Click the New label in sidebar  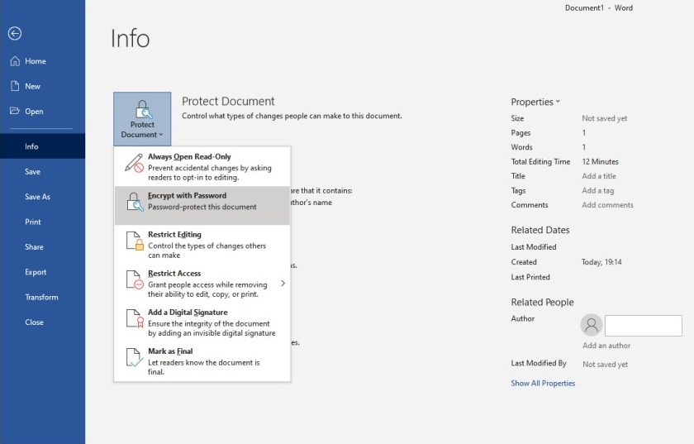coord(32,87)
